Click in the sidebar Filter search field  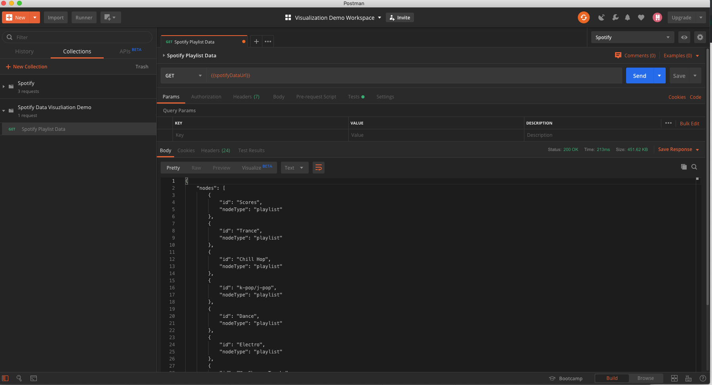coord(77,37)
